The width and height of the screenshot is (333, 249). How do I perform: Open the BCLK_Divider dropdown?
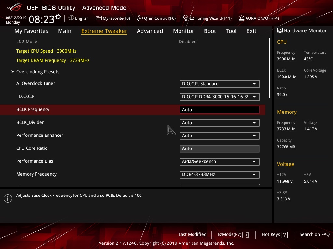click(220, 123)
